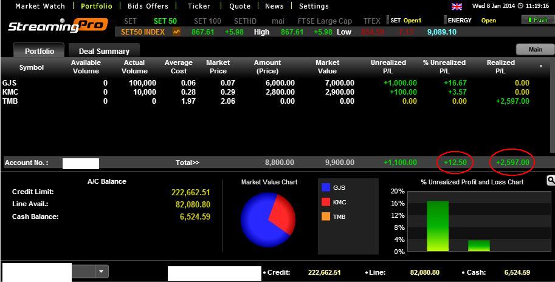Image resolution: width=555 pixels, height=282 pixels.
Task: Click the % Unrealized P/L column header
Action: [444, 67]
